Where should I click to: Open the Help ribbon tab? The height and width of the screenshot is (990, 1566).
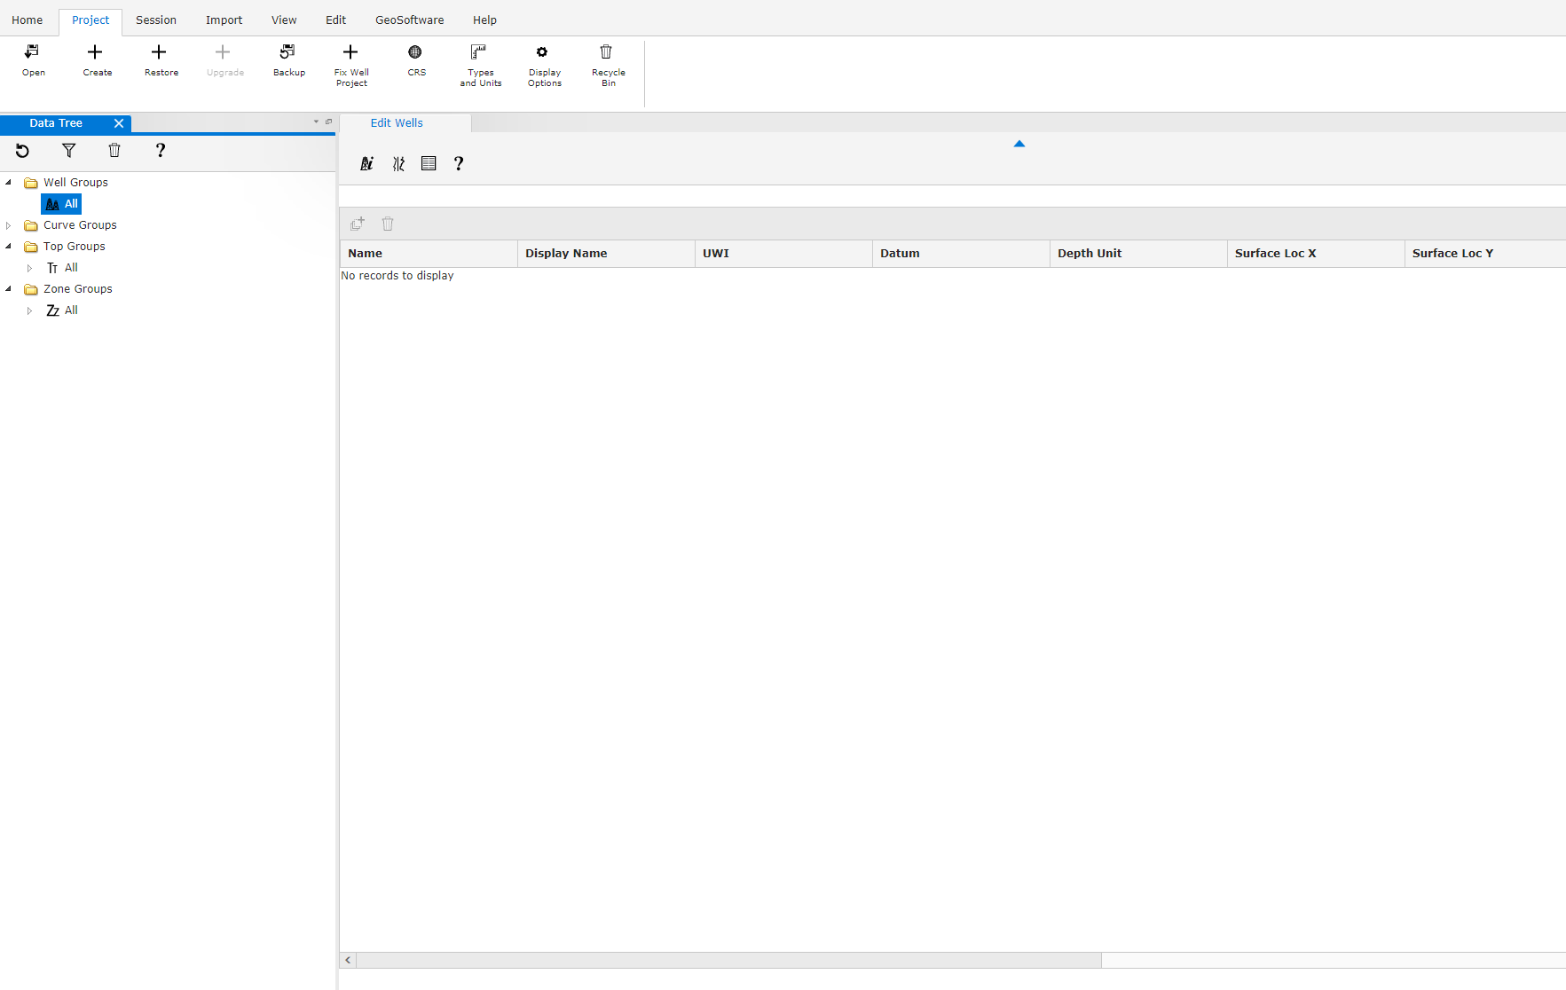click(x=484, y=20)
